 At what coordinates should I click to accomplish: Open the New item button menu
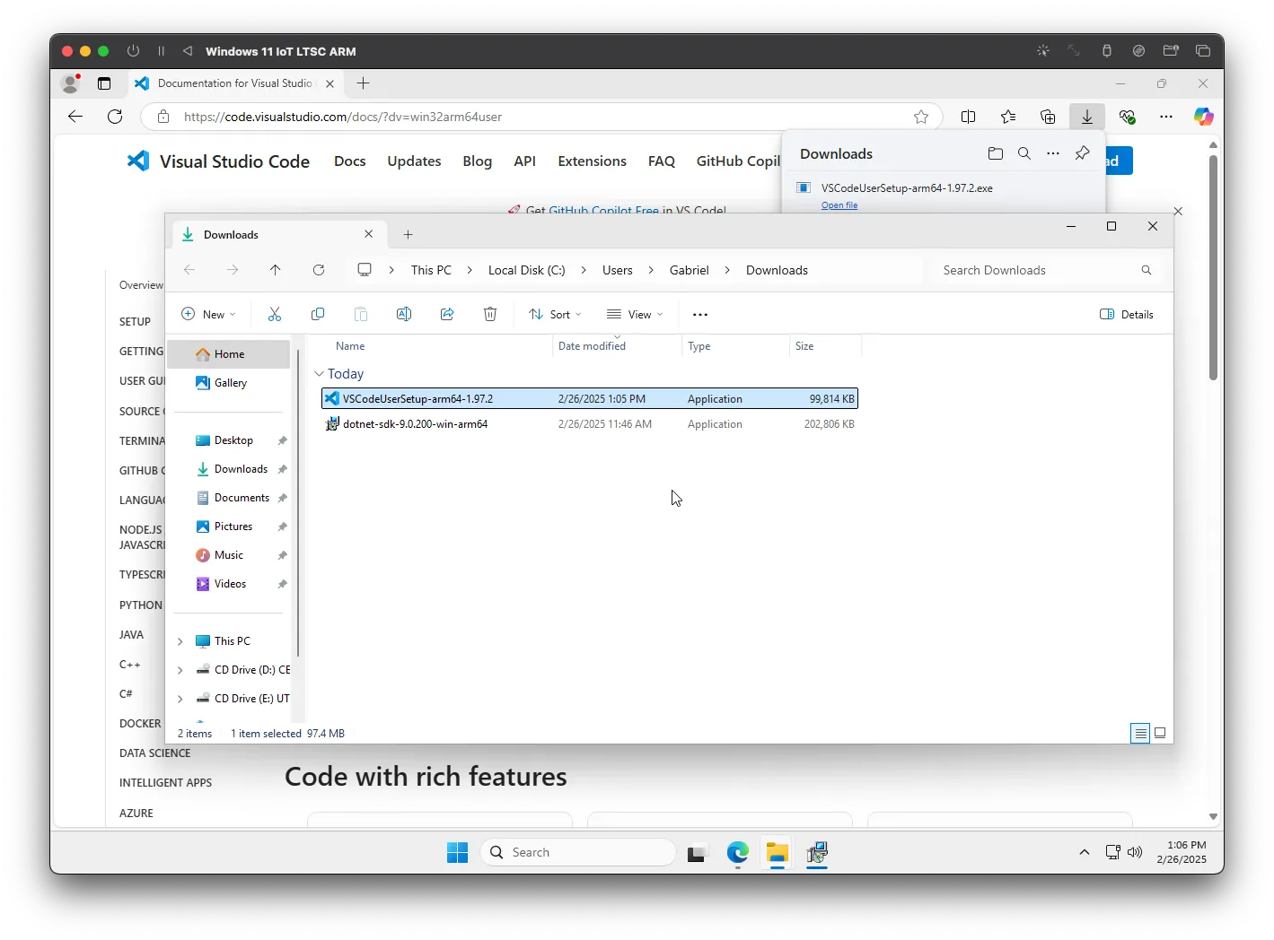point(208,314)
